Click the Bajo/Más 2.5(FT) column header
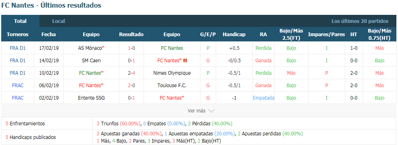Screen dimensions: 398x145 (291, 35)
